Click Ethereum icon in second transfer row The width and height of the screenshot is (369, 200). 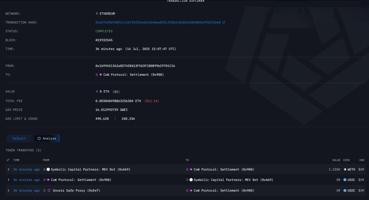click(x=8, y=180)
